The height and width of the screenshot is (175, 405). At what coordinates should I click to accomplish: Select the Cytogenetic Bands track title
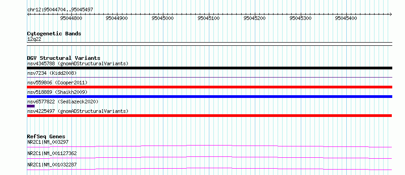tap(54, 34)
